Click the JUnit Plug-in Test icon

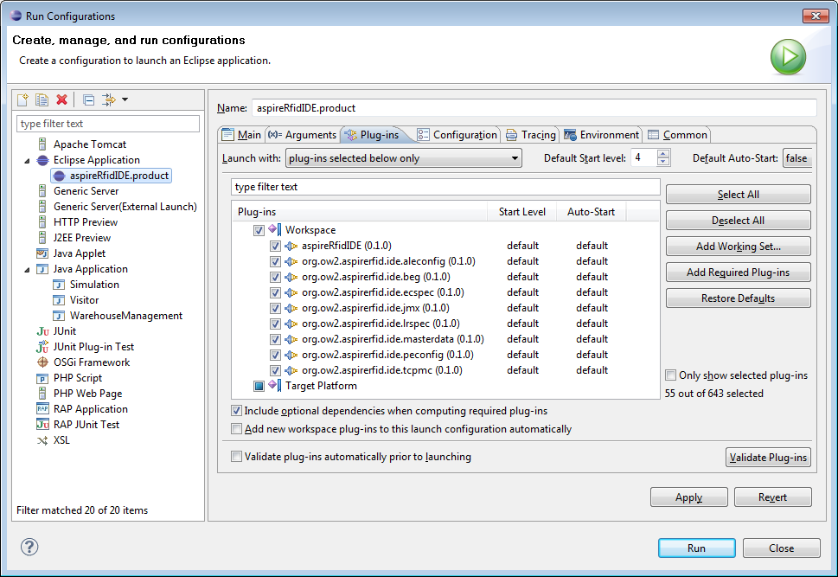click(42, 347)
